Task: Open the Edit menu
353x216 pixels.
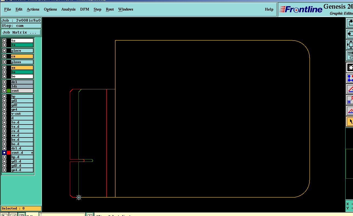Action: 19,9
